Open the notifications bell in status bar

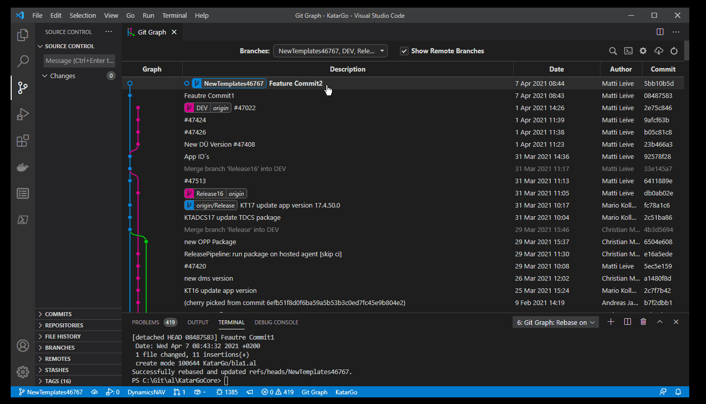[678, 392]
